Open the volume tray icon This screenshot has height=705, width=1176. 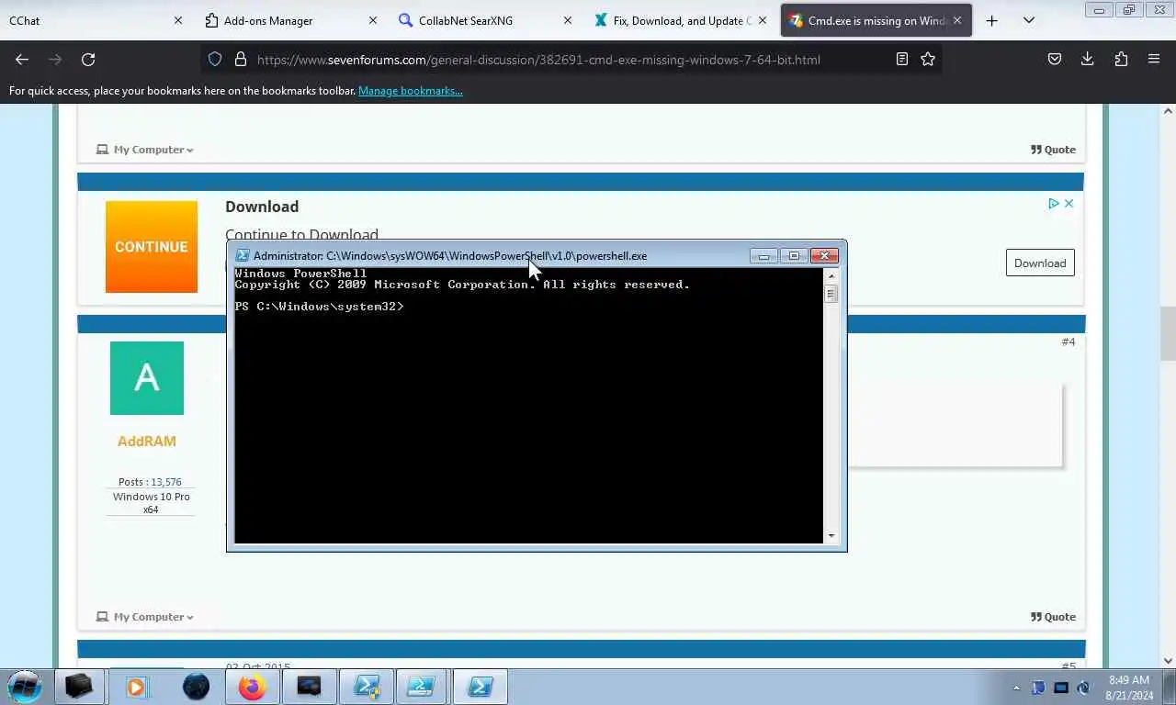pos(1083,688)
